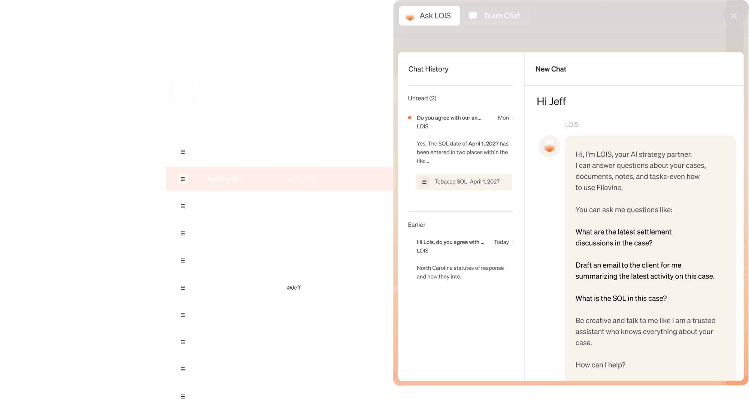Click the New Chat heading
Image resolution: width=749 pixels, height=414 pixels.
pos(551,69)
